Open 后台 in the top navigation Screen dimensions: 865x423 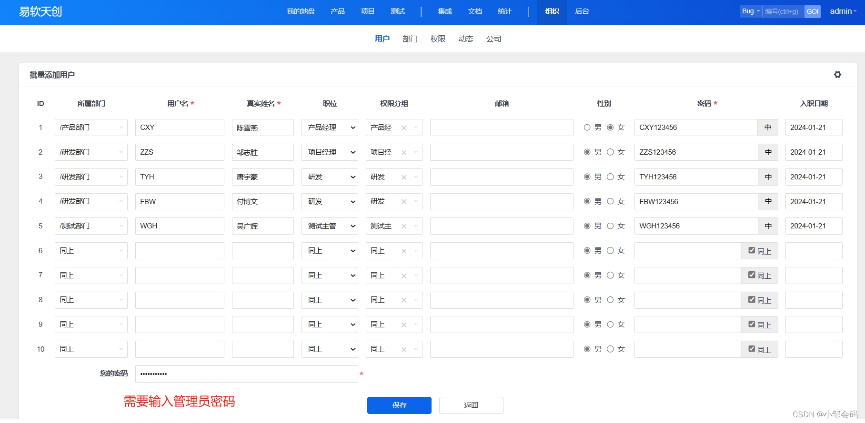point(582,11)
